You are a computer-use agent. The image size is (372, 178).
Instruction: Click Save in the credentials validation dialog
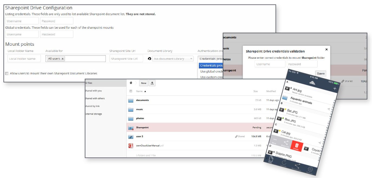[321, 73]
